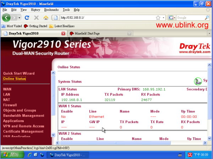
Task: Click the WAN 1 Ethernet line value
Action: pyautogui.click(x=97, y=117)
